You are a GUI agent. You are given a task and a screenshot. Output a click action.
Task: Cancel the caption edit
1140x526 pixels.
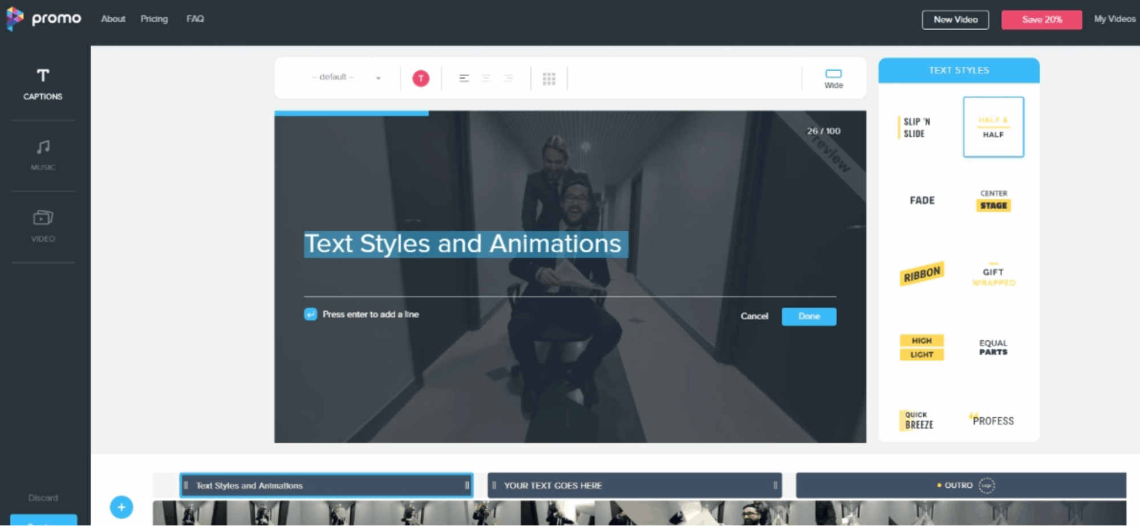click(x=754, y=316)
